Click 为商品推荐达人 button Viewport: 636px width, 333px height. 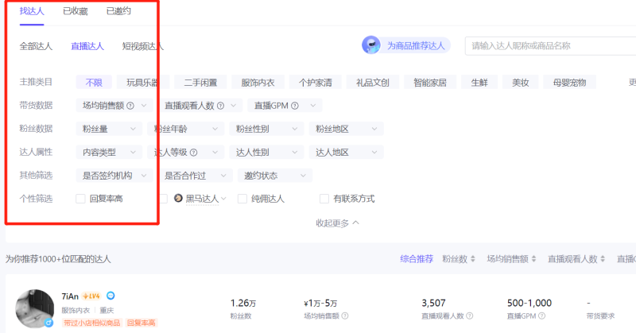click(406, 45)
